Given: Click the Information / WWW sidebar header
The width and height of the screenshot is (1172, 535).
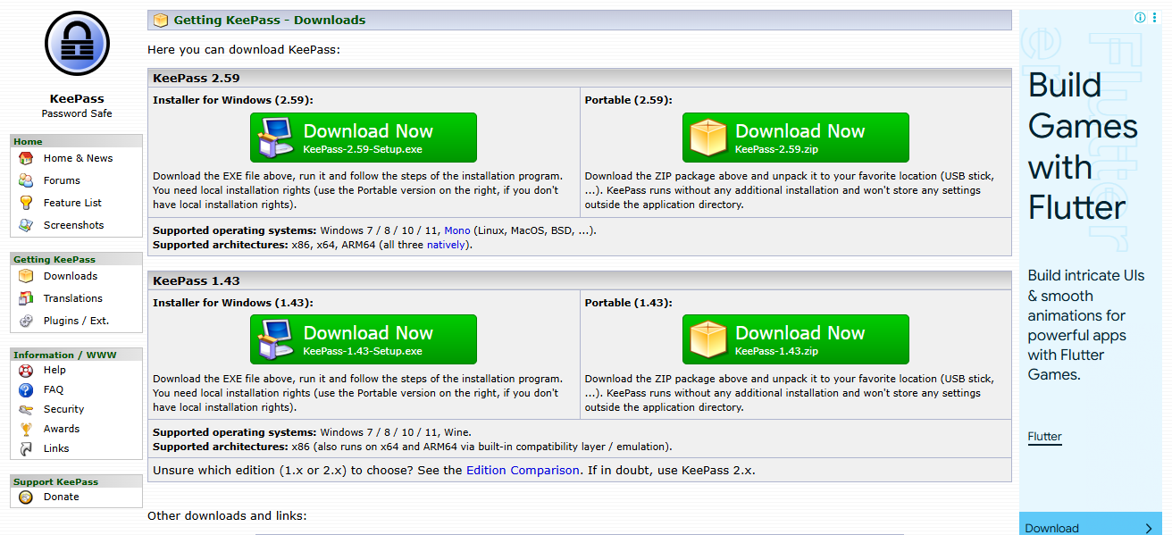Looking at the screenshot, I should click(77, 355).
